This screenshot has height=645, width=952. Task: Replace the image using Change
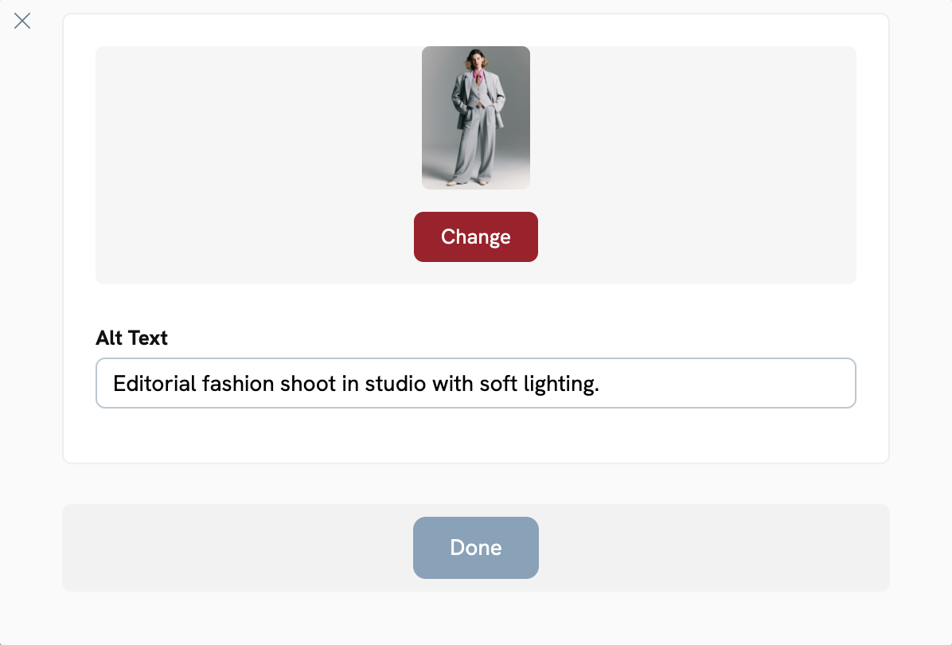(x=475, y=236)
